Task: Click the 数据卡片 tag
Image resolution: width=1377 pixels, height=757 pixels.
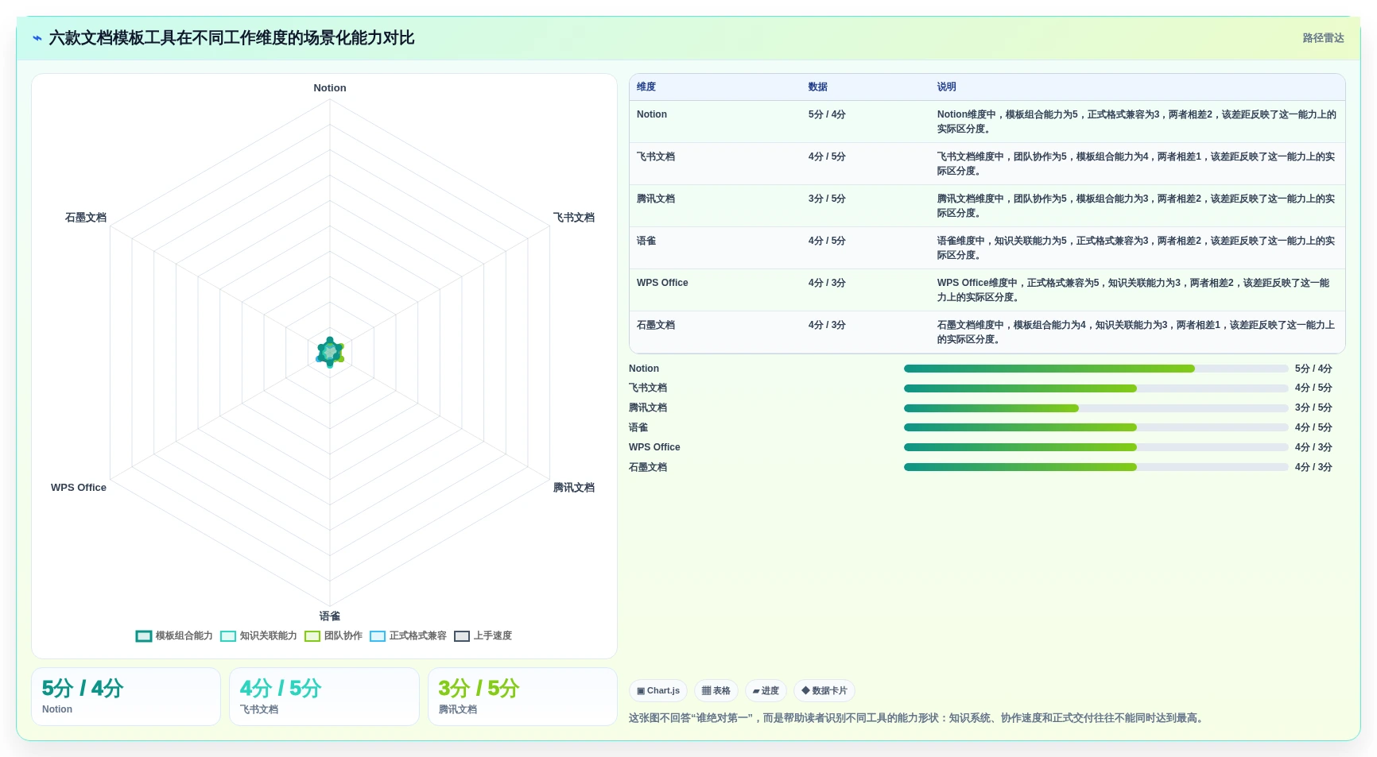Action: (x=824, y=691)
